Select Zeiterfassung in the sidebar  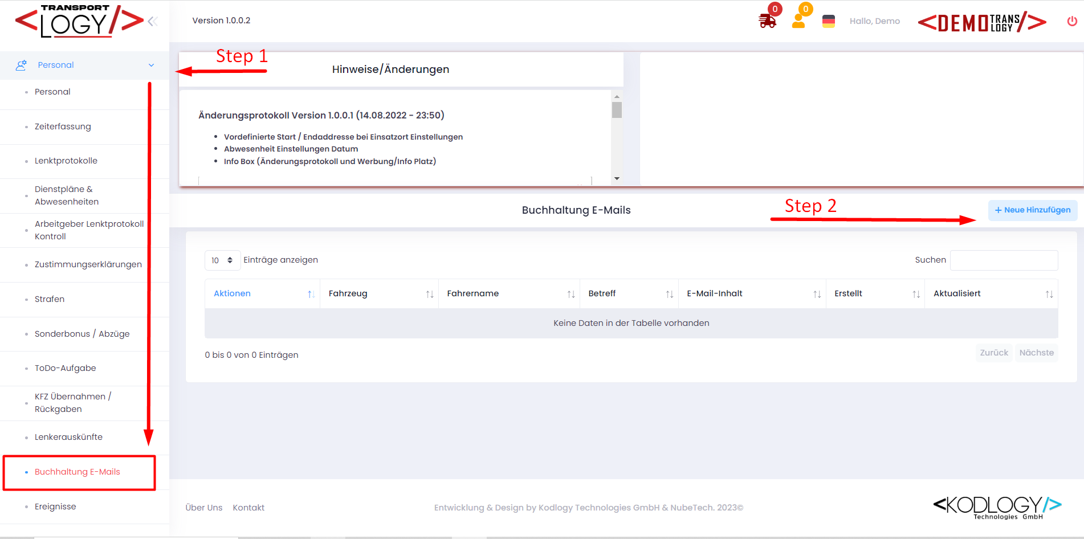[63, 126]
